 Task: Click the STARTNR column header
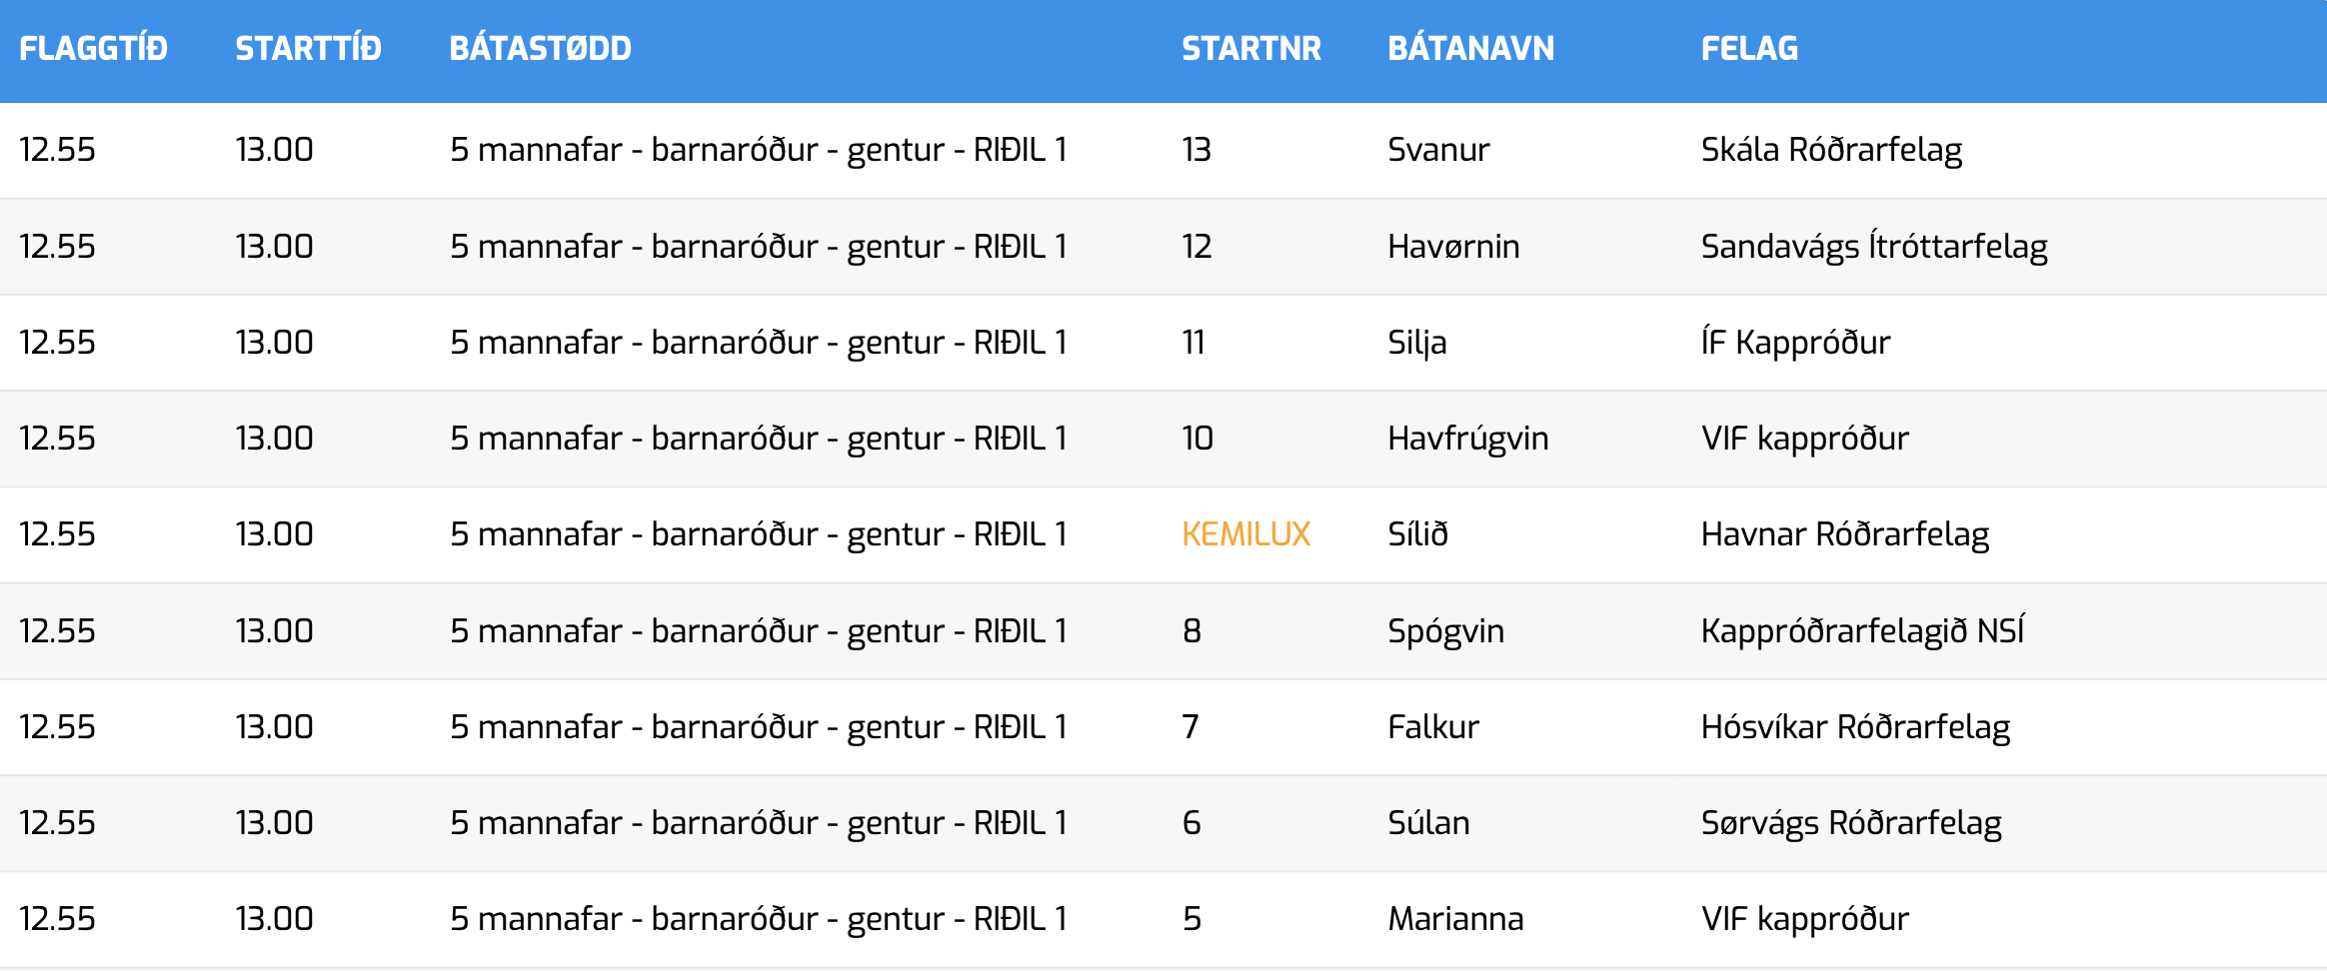pos(1251,48)
